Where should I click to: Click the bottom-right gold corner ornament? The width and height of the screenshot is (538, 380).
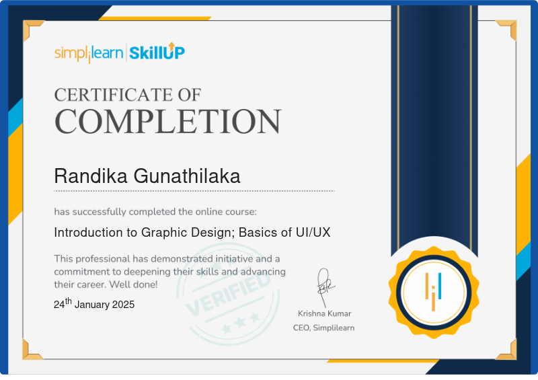(x=506, y=350)
